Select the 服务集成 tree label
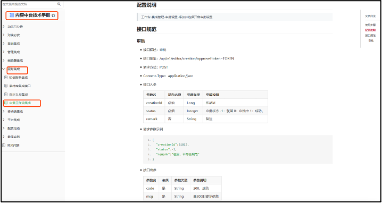 pos(14,69)
